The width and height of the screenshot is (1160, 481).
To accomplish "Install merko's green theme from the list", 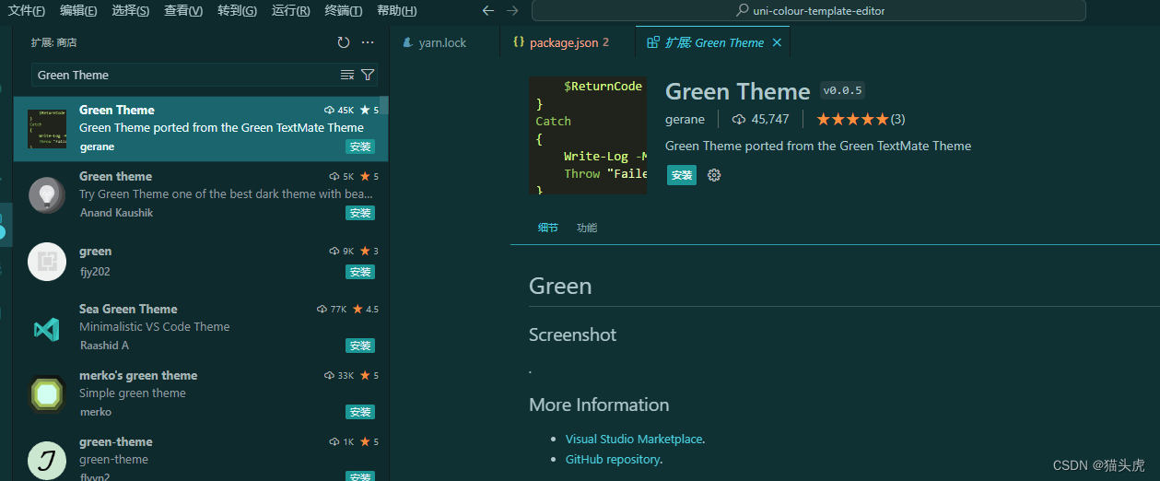I will [359, 412].
